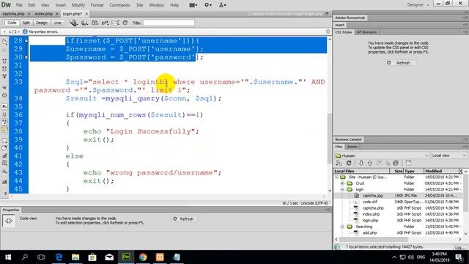
Task: Click Preview in browser globe icon
Action: point(84,23)
